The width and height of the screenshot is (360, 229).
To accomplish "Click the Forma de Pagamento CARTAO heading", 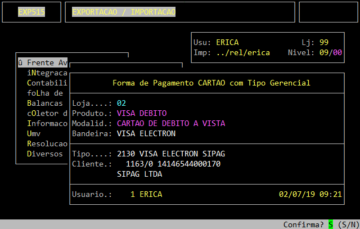I will (211, 83).
